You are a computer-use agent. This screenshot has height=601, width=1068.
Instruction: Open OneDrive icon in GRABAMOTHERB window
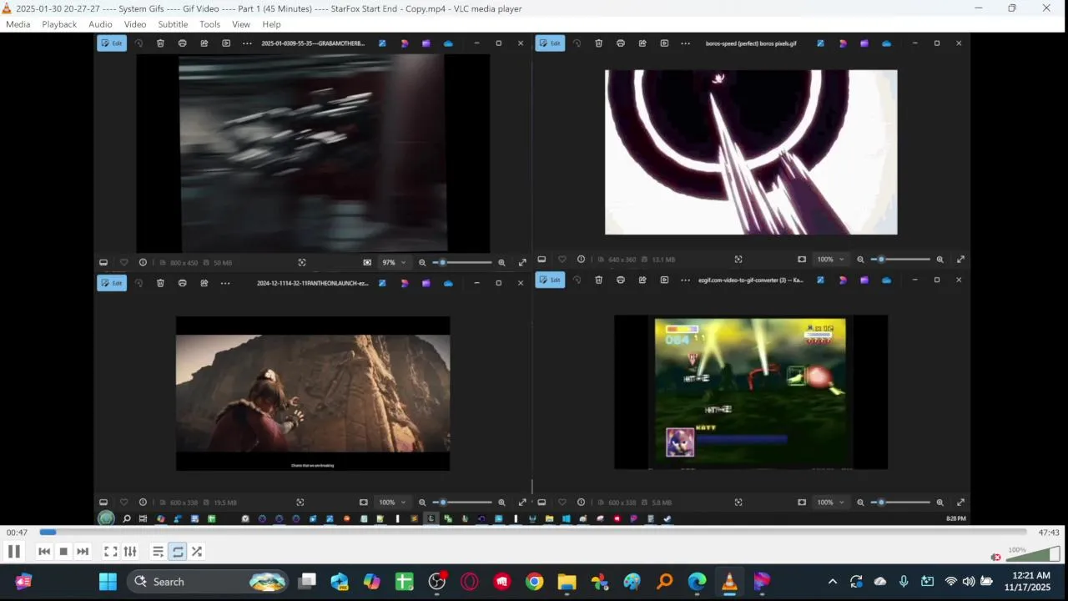pyautogui.click(x=448, y=43)
